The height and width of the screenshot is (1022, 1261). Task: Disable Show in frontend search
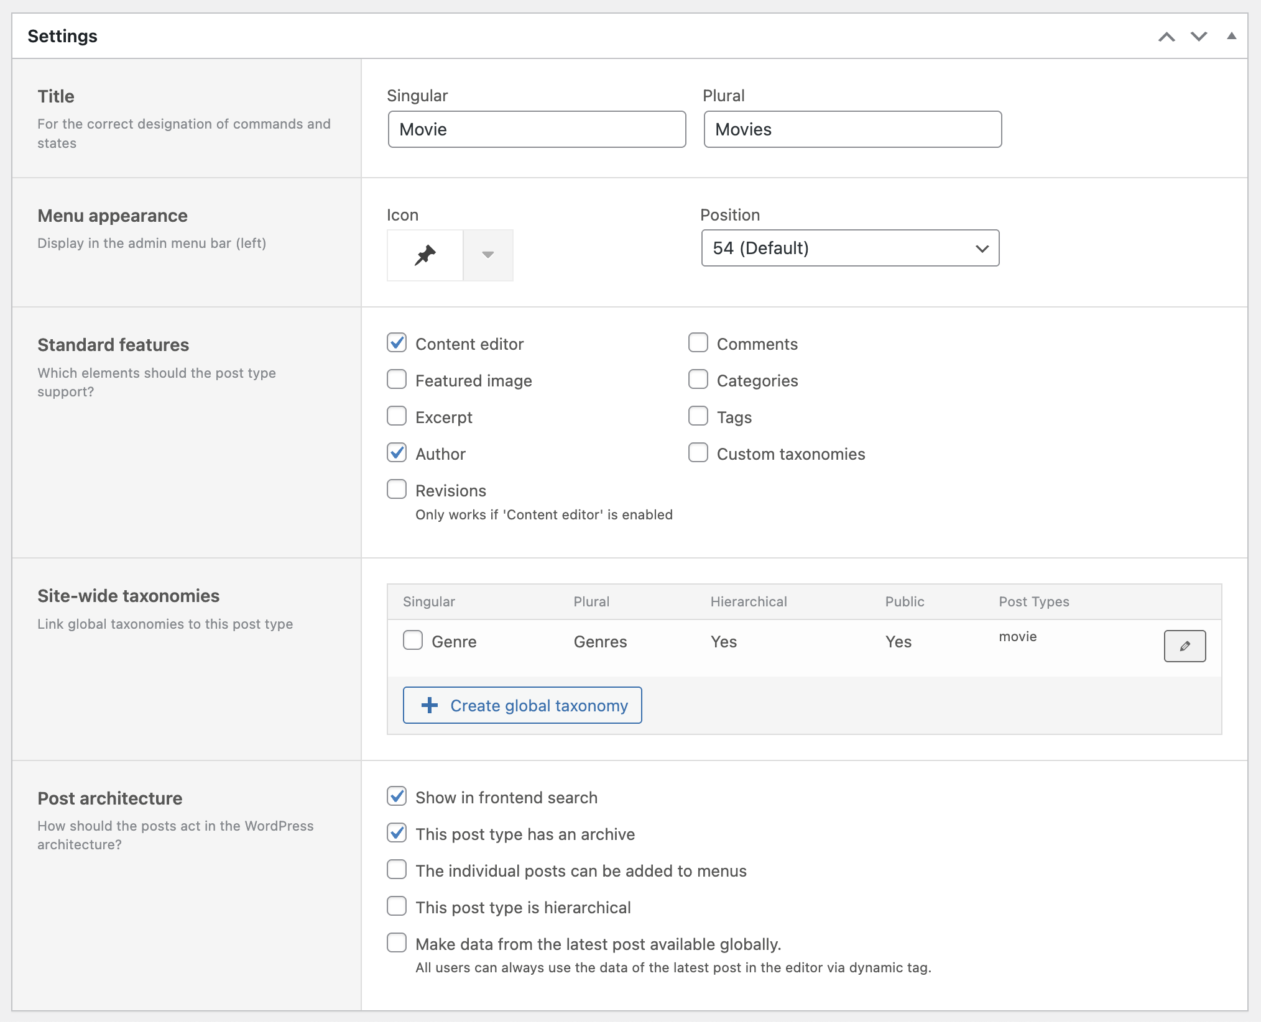[x=397, y=796]
